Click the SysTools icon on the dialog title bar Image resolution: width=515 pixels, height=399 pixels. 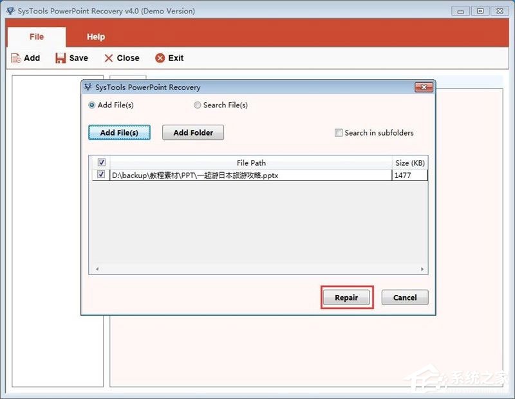[x=88, y=87]
